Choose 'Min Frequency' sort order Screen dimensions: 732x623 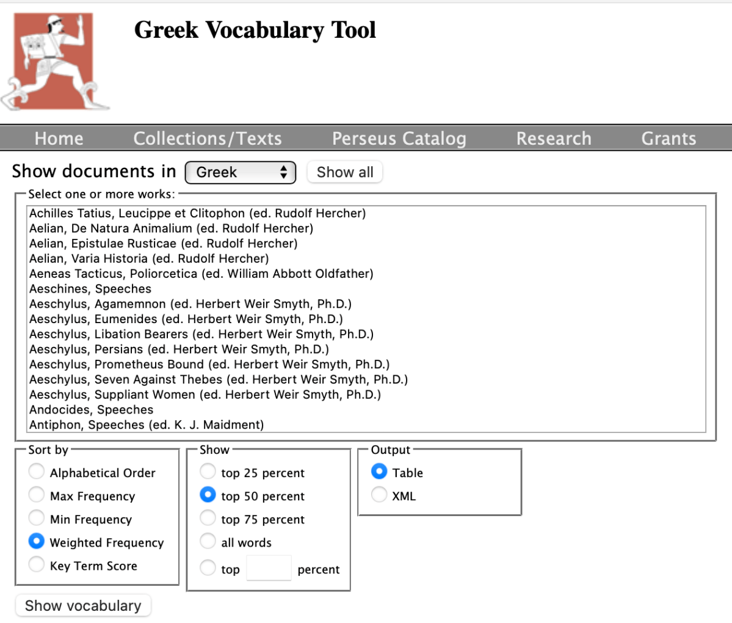click(x=36, y=518)
